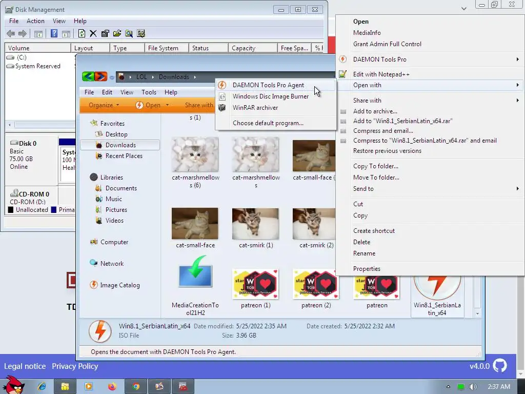This screenshot has width=525, height=394.
Task: Select Choose default program...
Action: click(275, 123)
